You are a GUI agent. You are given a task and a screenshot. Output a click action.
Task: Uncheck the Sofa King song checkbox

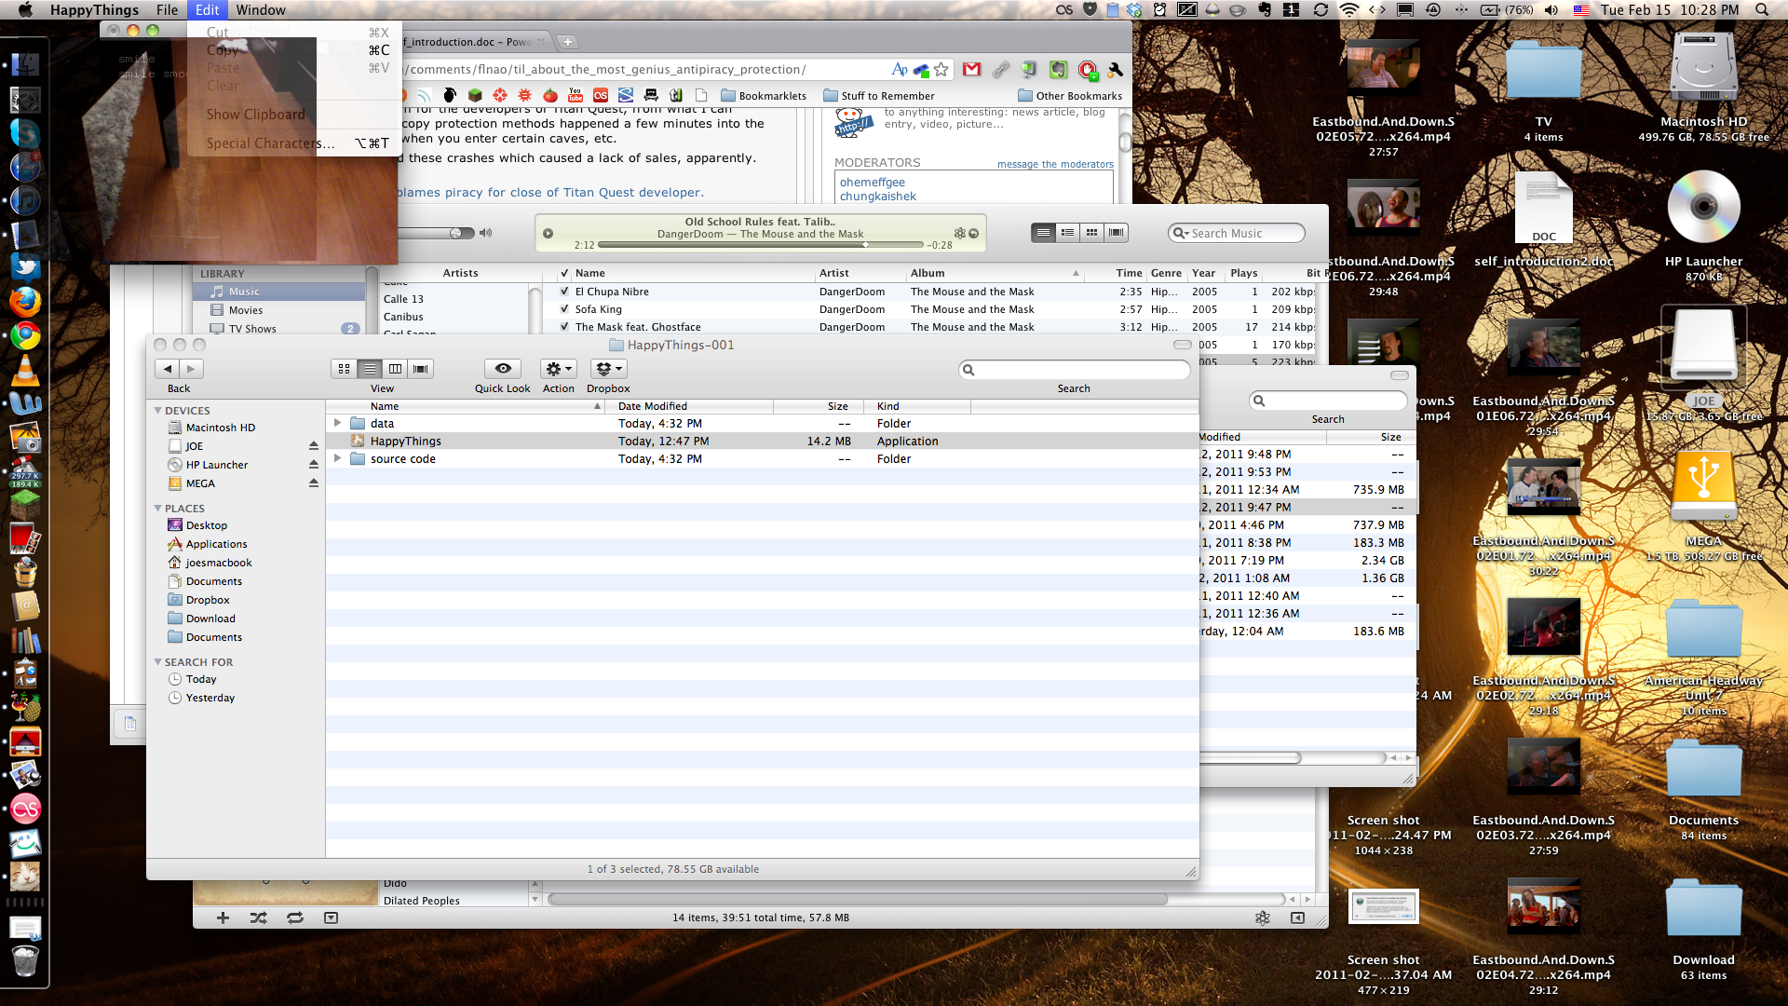[564, 309]
